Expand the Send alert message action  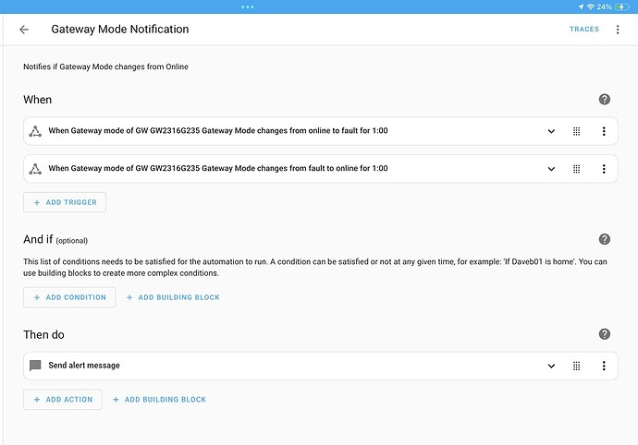[x=552, y=366]
